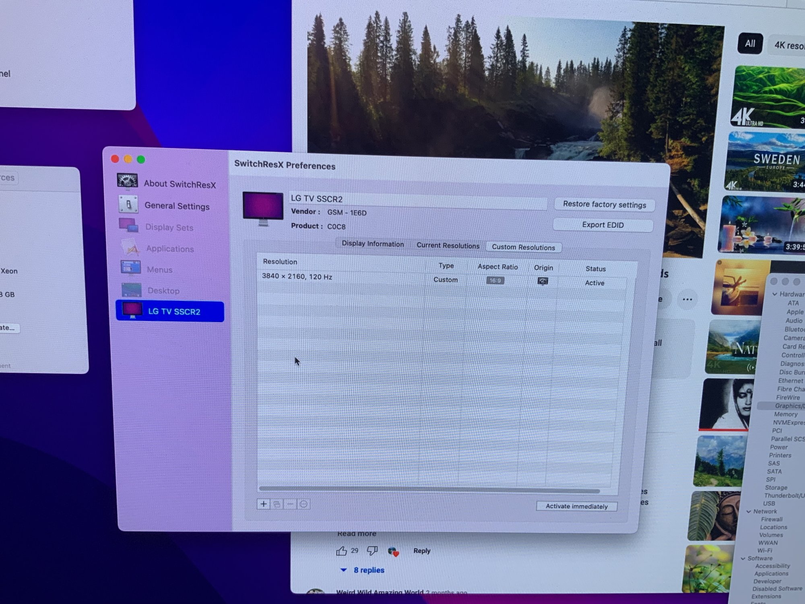Click the Export EDID button
Viewport: 805px width, 604px height.
coord(603,225)
